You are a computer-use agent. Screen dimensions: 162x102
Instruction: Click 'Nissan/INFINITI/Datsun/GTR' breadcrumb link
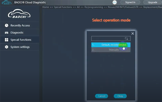[x=123, y=7]
